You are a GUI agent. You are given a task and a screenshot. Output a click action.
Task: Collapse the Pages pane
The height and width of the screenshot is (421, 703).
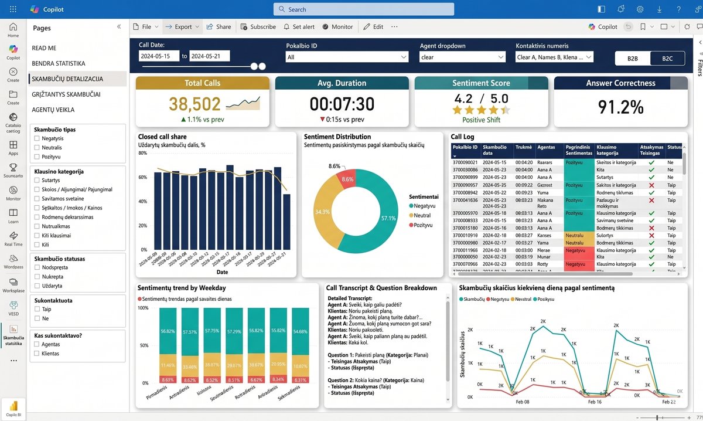[119, 27]
